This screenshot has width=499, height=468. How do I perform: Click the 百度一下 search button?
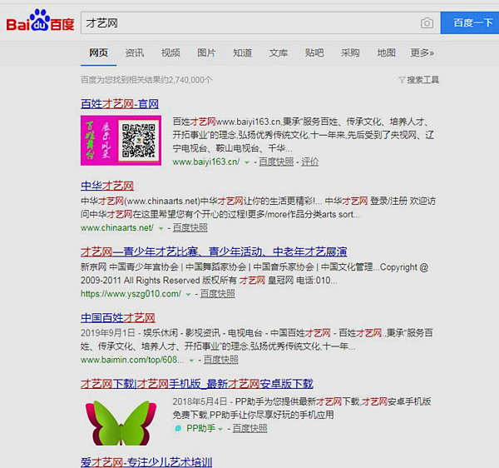470,22
